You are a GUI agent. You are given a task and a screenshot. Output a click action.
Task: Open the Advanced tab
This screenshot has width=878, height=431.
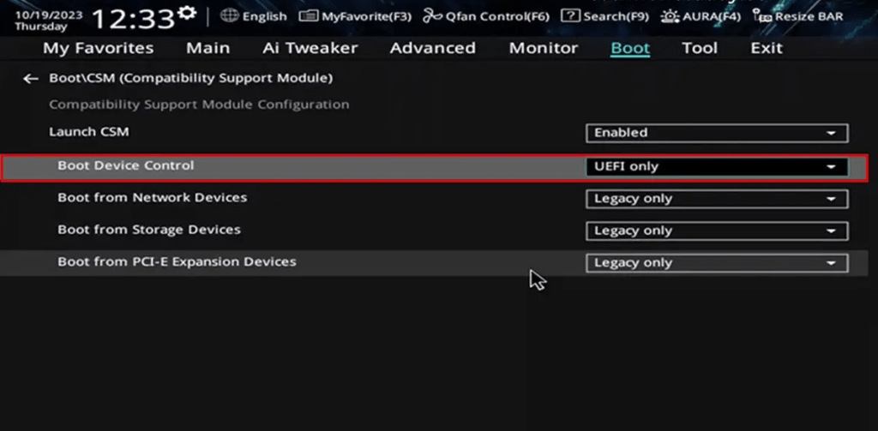pos(432,48)
